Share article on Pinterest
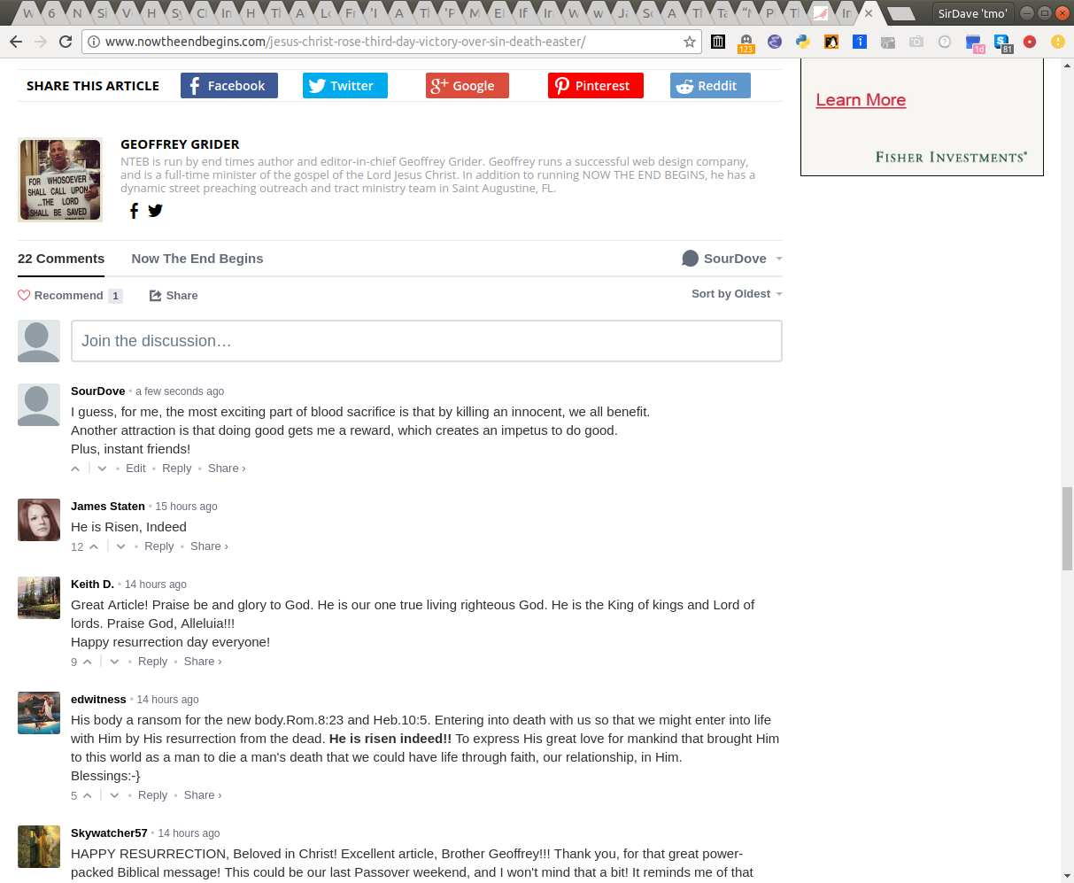 coord(596,86)
